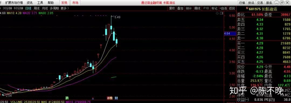The image size is (291, 103).
Task: Select the 60分钟 chart period
Action: coord(19,8)
